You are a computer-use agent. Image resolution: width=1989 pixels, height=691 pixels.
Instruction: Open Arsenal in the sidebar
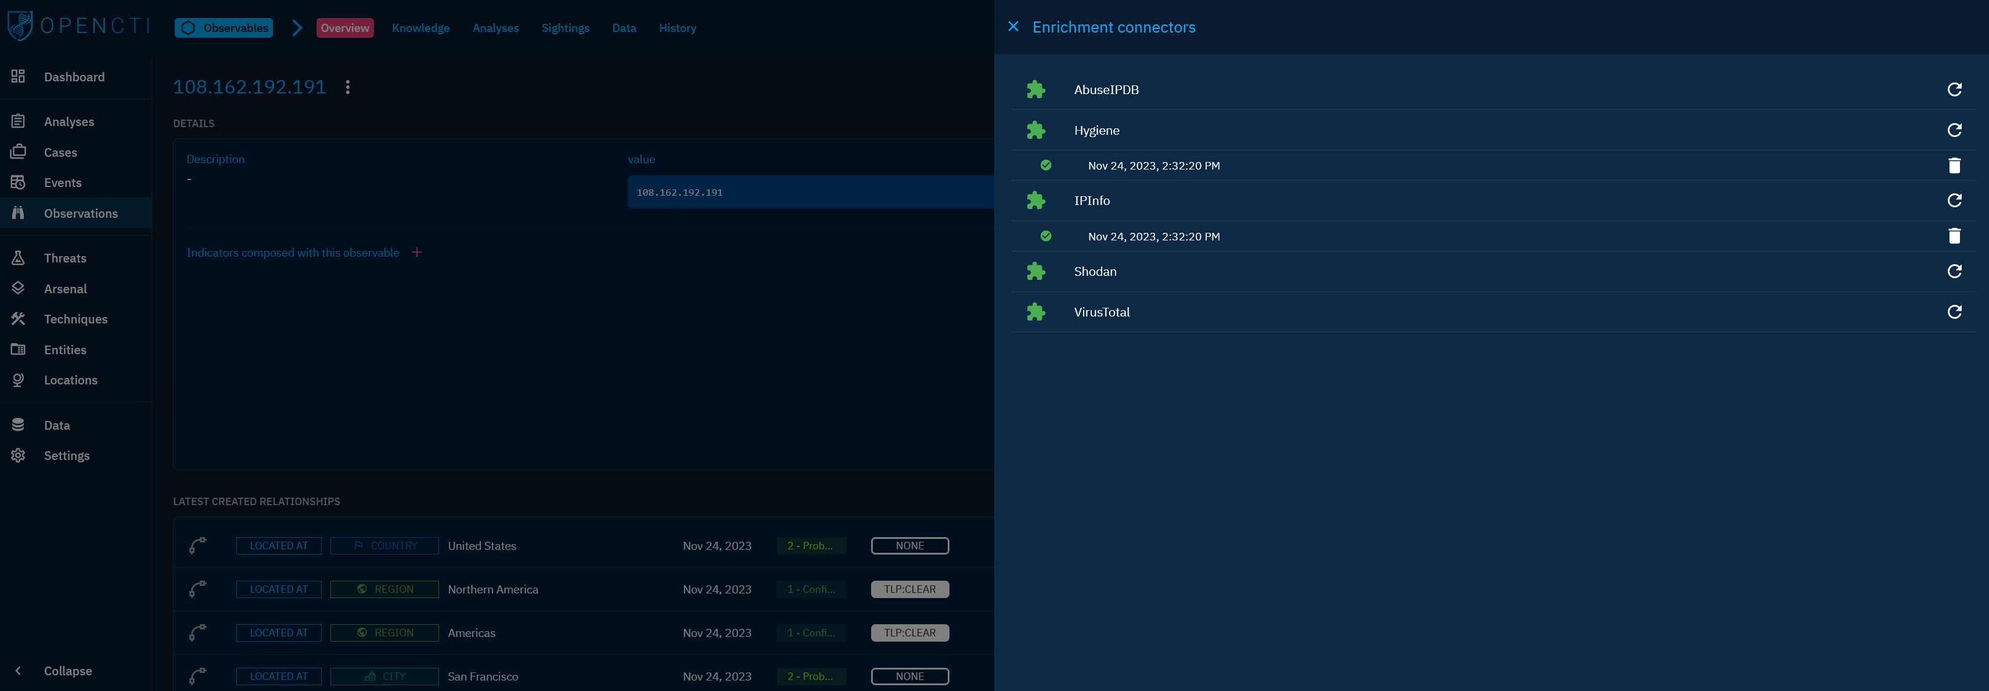tap(65, 289)
